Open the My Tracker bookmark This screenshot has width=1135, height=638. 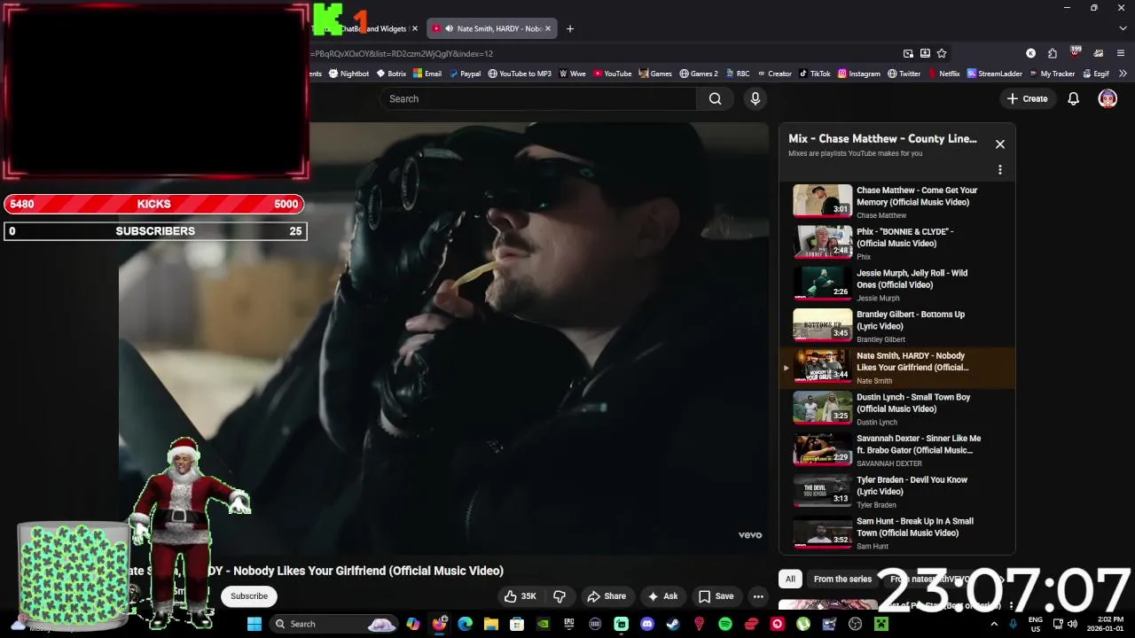[1052, 74]
